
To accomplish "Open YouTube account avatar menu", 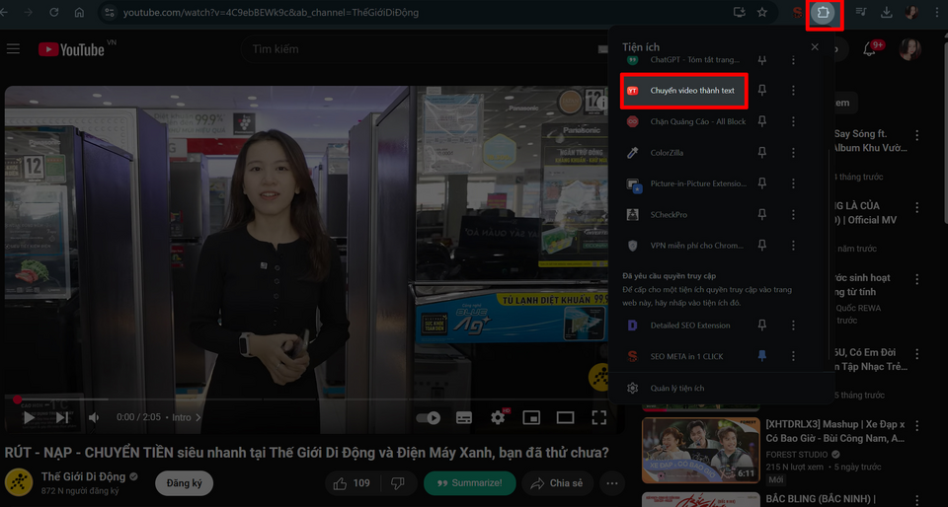I will pos(909,49).
